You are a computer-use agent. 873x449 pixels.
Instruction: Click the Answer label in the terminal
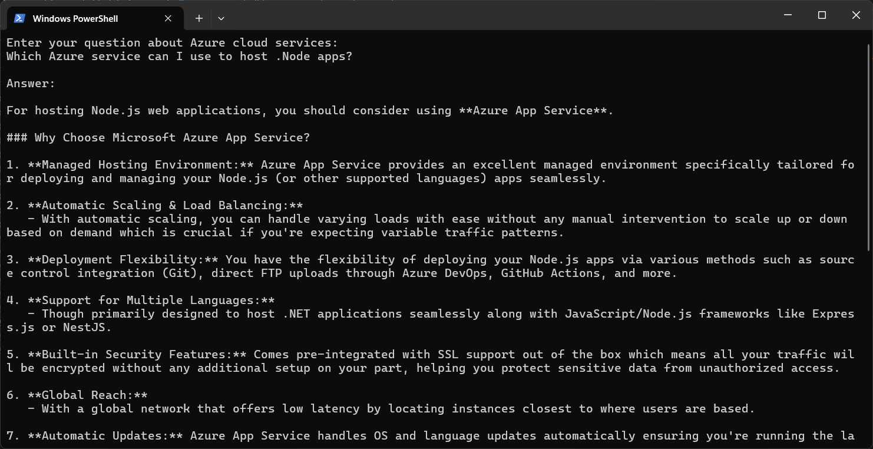pos(27,83)
